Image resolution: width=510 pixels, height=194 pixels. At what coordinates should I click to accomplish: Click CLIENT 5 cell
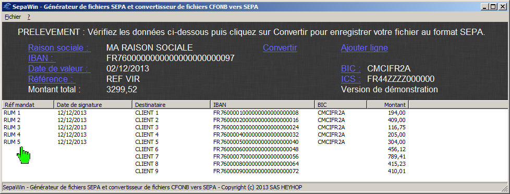147,142
